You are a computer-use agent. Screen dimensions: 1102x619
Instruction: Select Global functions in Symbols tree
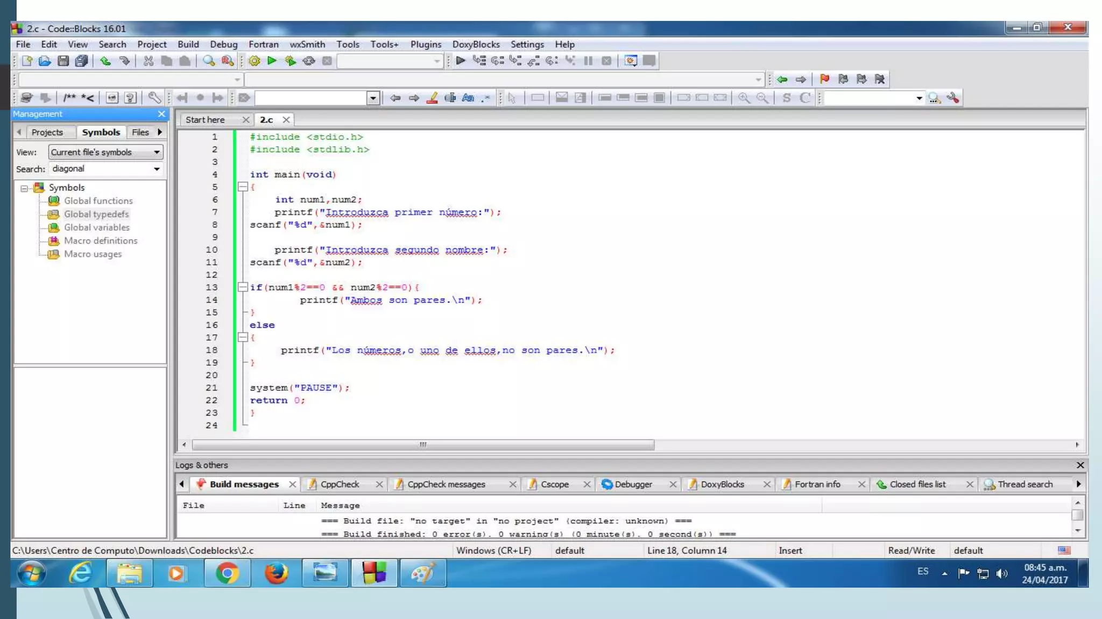[98, 201]
